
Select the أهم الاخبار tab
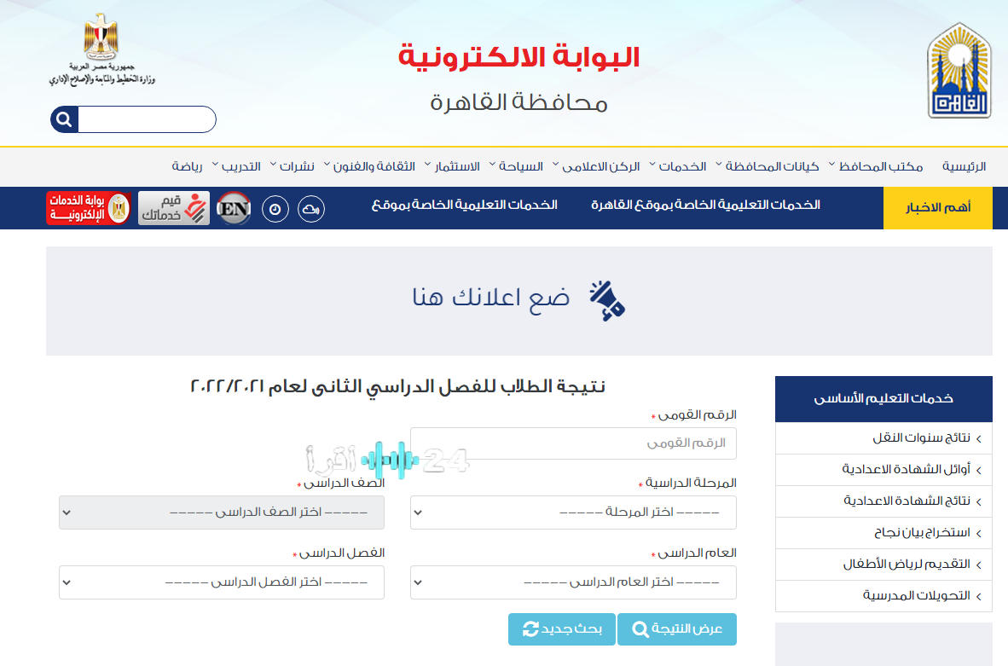[937, 207]
